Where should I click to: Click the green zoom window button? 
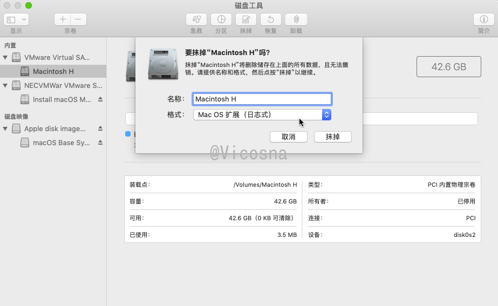pyautogui.click(x=29, y=5)
